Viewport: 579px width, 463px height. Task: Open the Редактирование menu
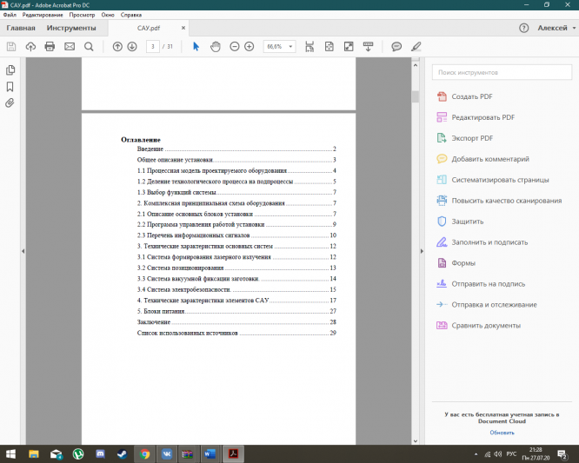pos(41,16)
